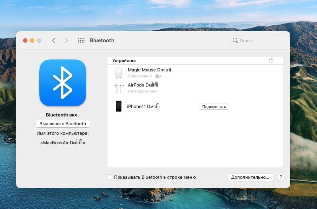Select the AirPods device icon
Screen dimensions: 317x209
click(118, 88)
